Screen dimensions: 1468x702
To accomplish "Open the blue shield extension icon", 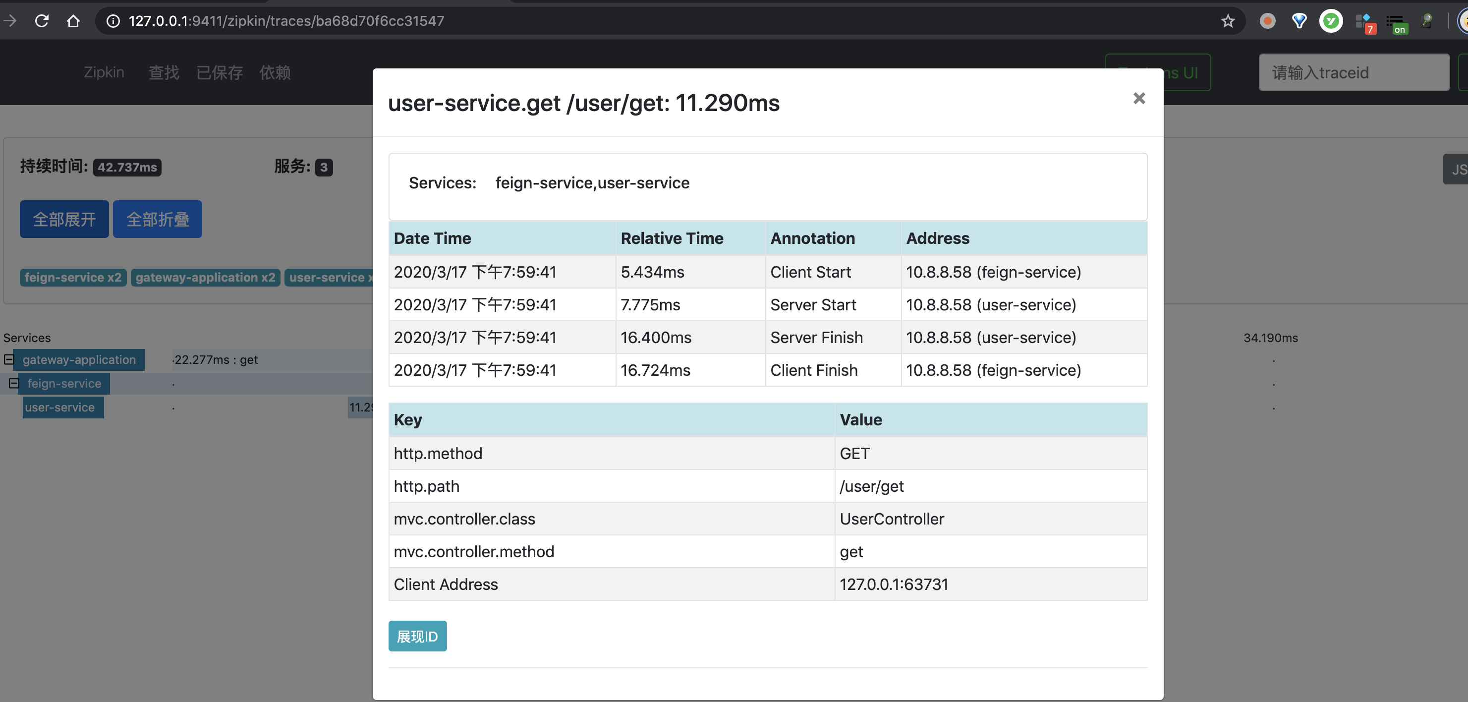I will (1299, 21).
